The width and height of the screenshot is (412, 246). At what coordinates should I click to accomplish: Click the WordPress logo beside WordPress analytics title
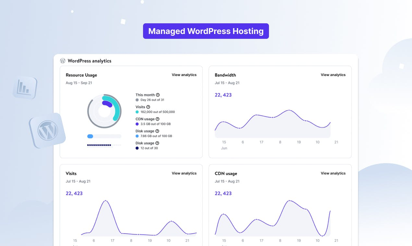[63, 61]
